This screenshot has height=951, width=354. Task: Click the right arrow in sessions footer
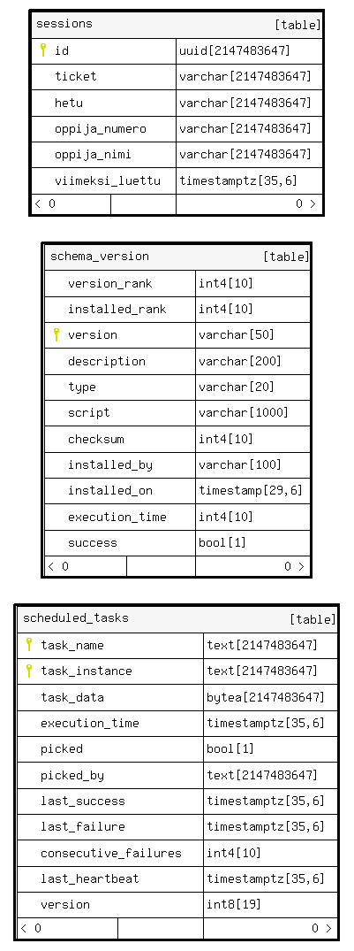pos(313,203)
